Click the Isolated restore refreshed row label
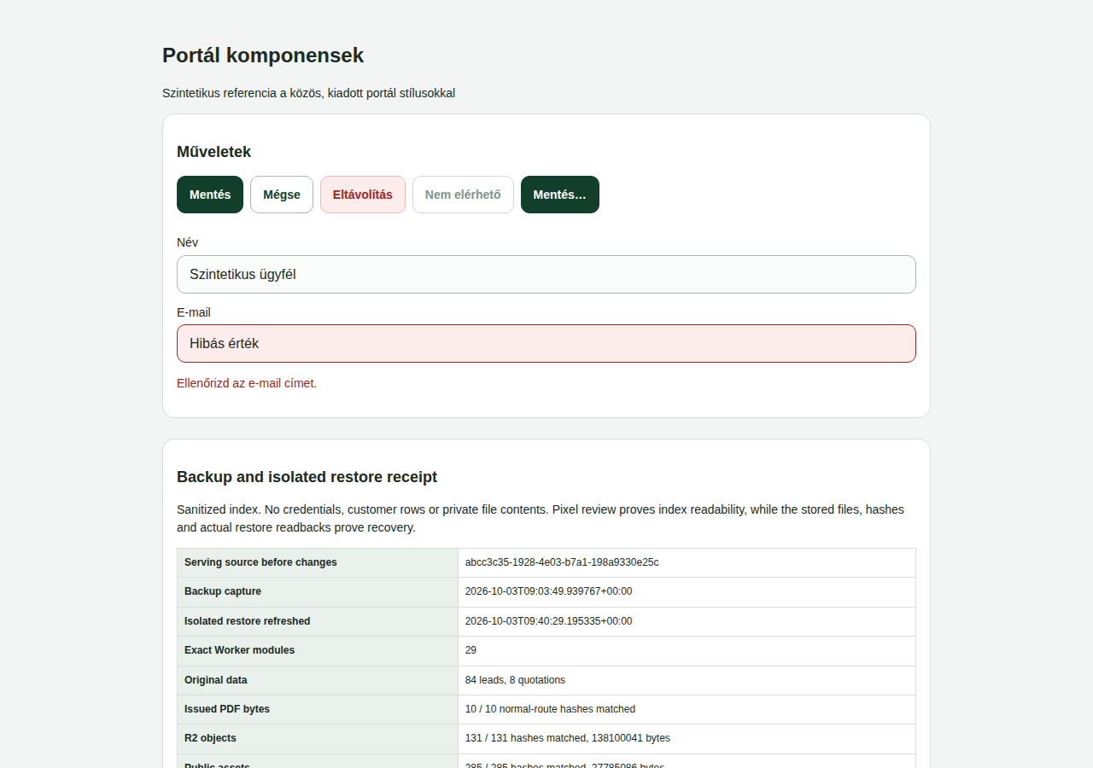 pos(248,621)
